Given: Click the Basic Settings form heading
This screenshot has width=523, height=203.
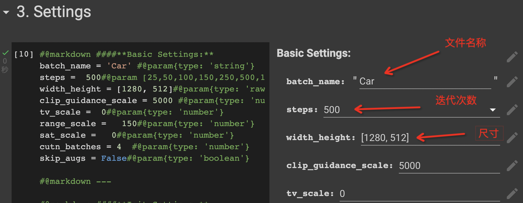Looking at the screenshot, I should (313, 53).
